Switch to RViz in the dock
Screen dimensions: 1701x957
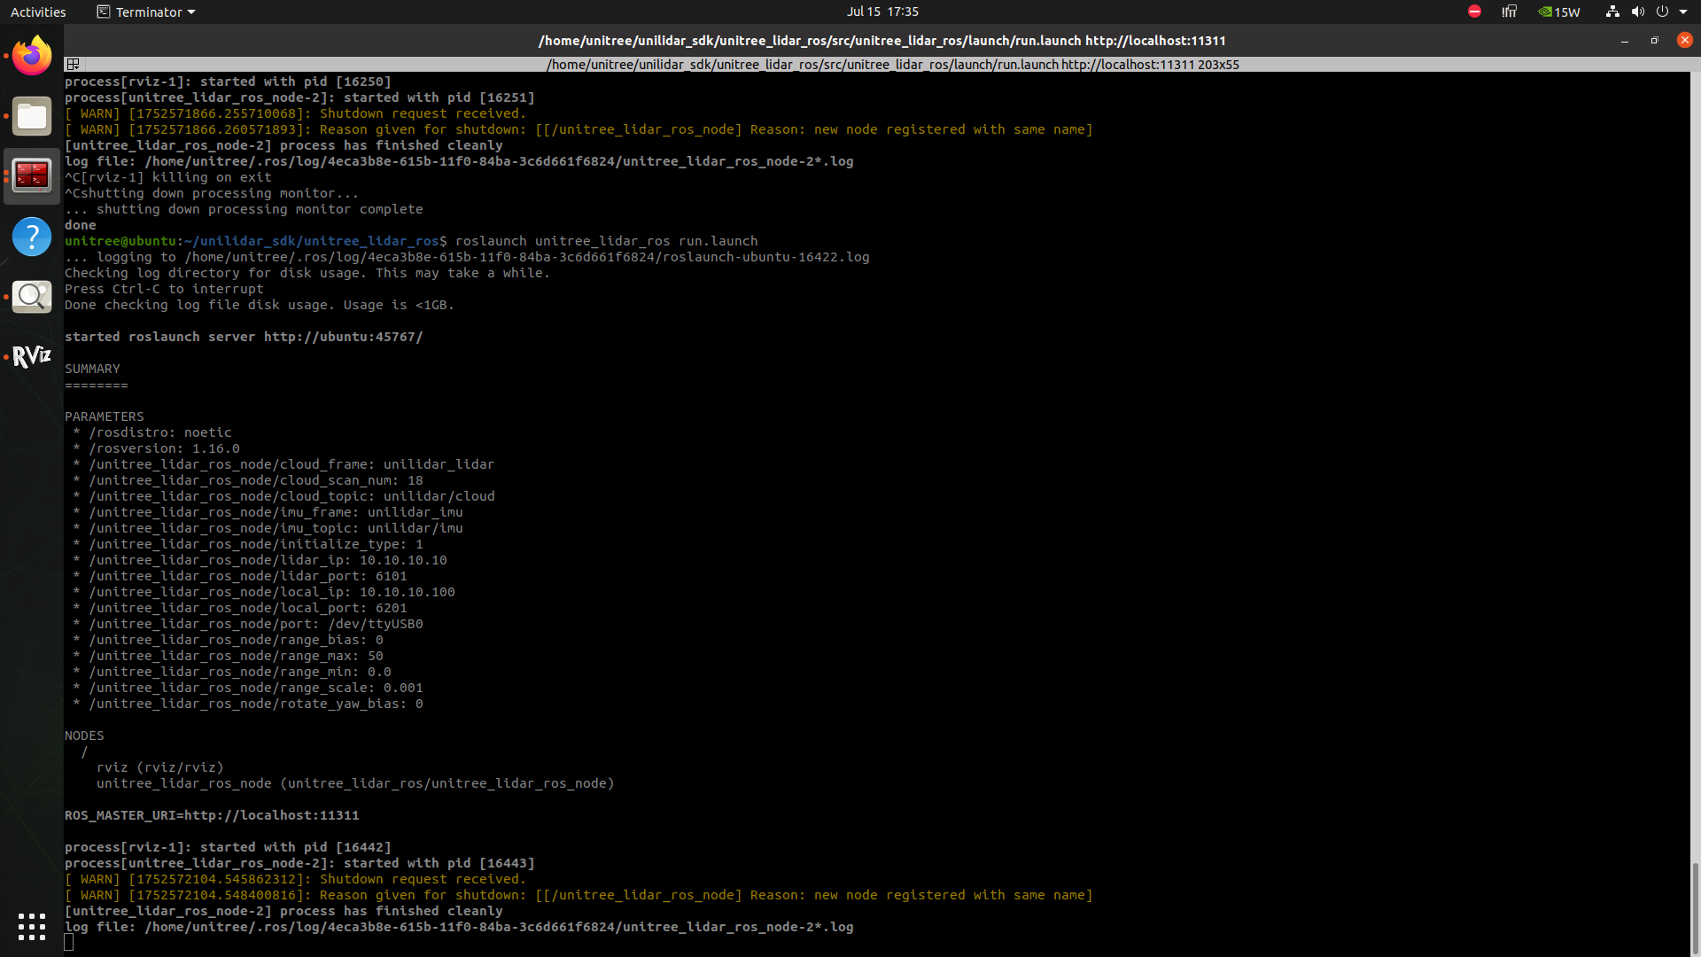point(32,357)
